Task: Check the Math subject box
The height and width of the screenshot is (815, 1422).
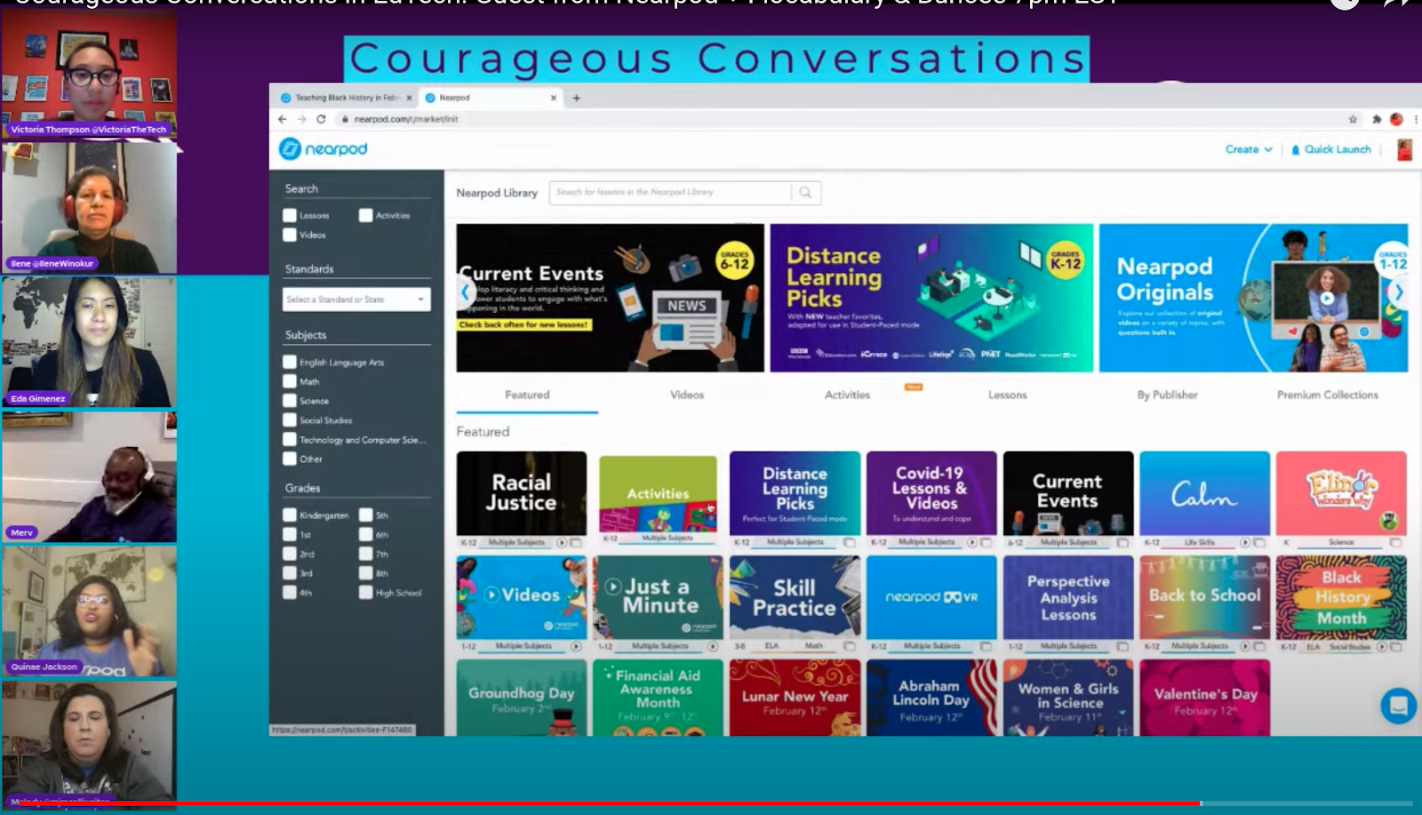Action: click(x=290, y=381)
